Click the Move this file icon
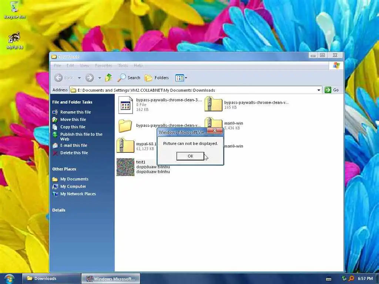Viewport: 379px width, 284px height. click(55, 119)
